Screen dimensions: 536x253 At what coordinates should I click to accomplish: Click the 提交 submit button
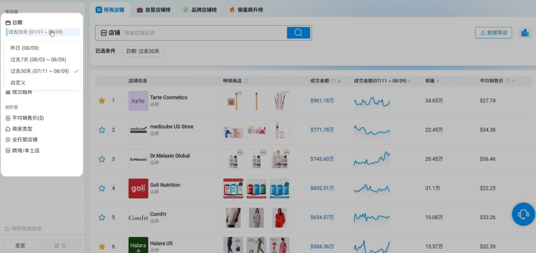pyautogui.click(x=60, y=246)
